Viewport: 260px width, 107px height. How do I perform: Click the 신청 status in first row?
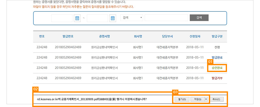[x=217, y=47]
